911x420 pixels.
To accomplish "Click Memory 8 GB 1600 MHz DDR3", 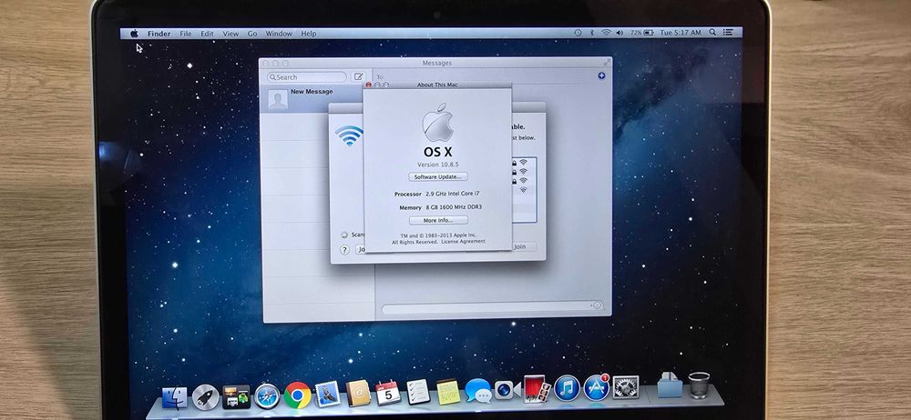I will [x=440, y=207].
